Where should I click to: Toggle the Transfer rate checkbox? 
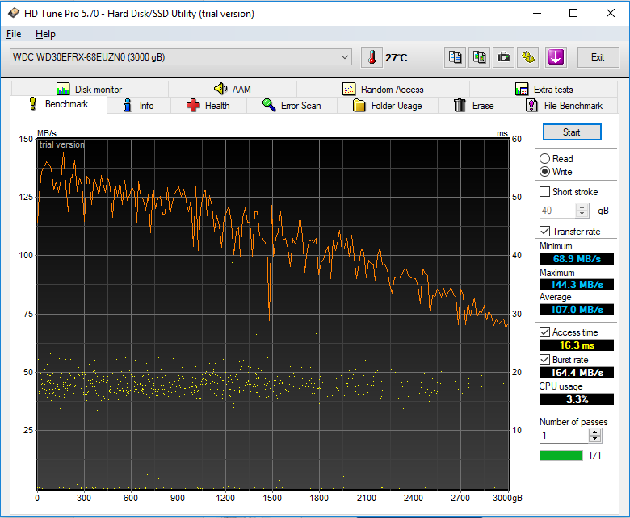544,231
